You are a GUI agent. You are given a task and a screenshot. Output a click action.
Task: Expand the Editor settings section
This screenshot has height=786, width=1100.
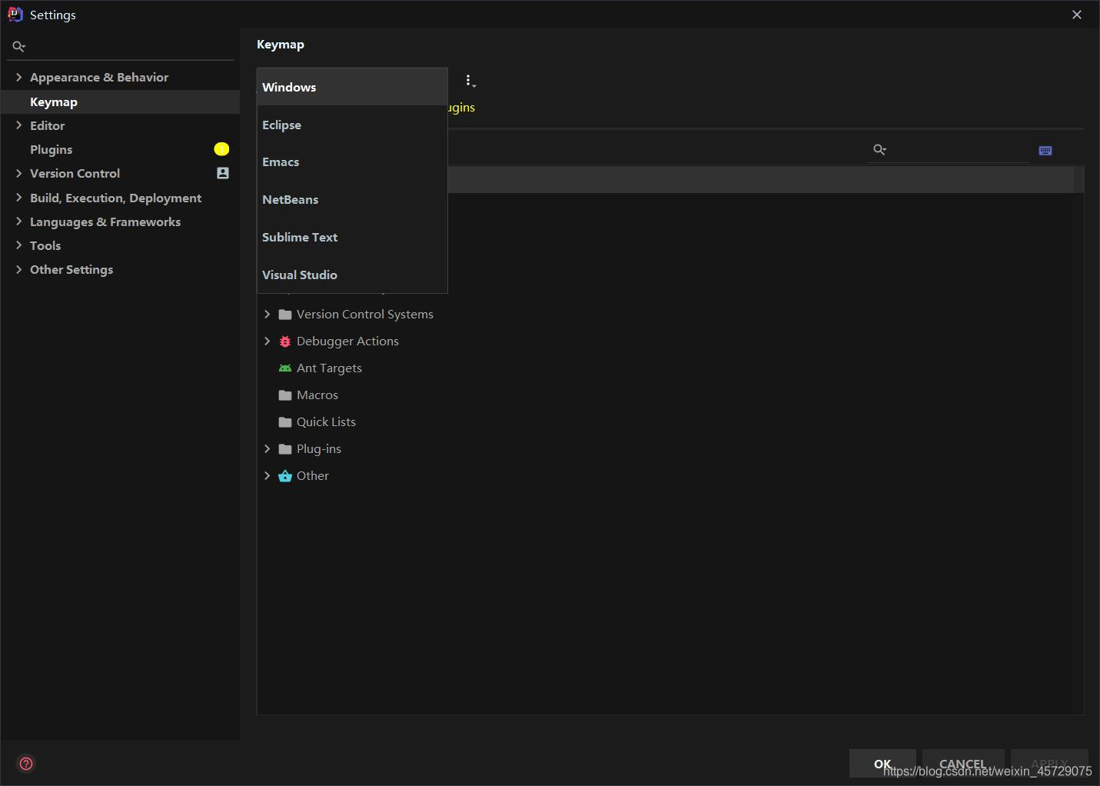[x=18, y=125]
